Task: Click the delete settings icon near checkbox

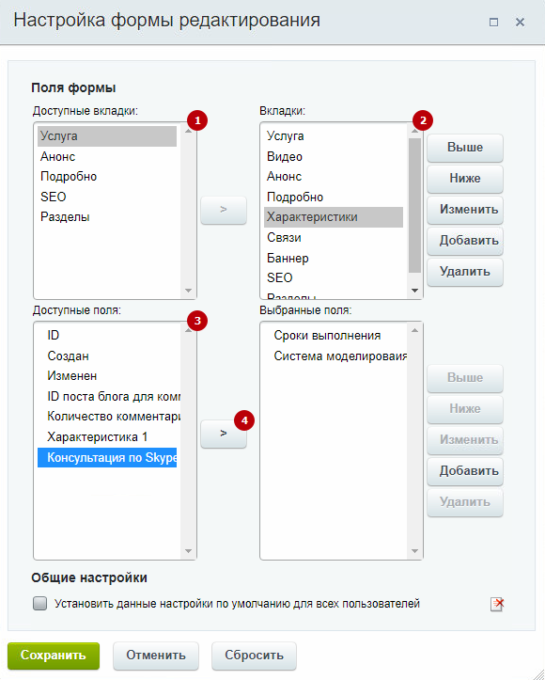Action: 497,604
